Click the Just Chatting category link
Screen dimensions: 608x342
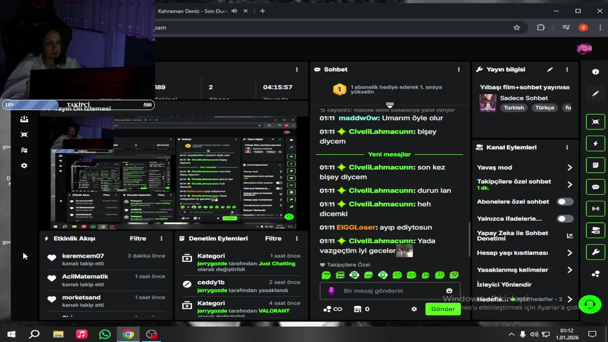pos(277,263)
